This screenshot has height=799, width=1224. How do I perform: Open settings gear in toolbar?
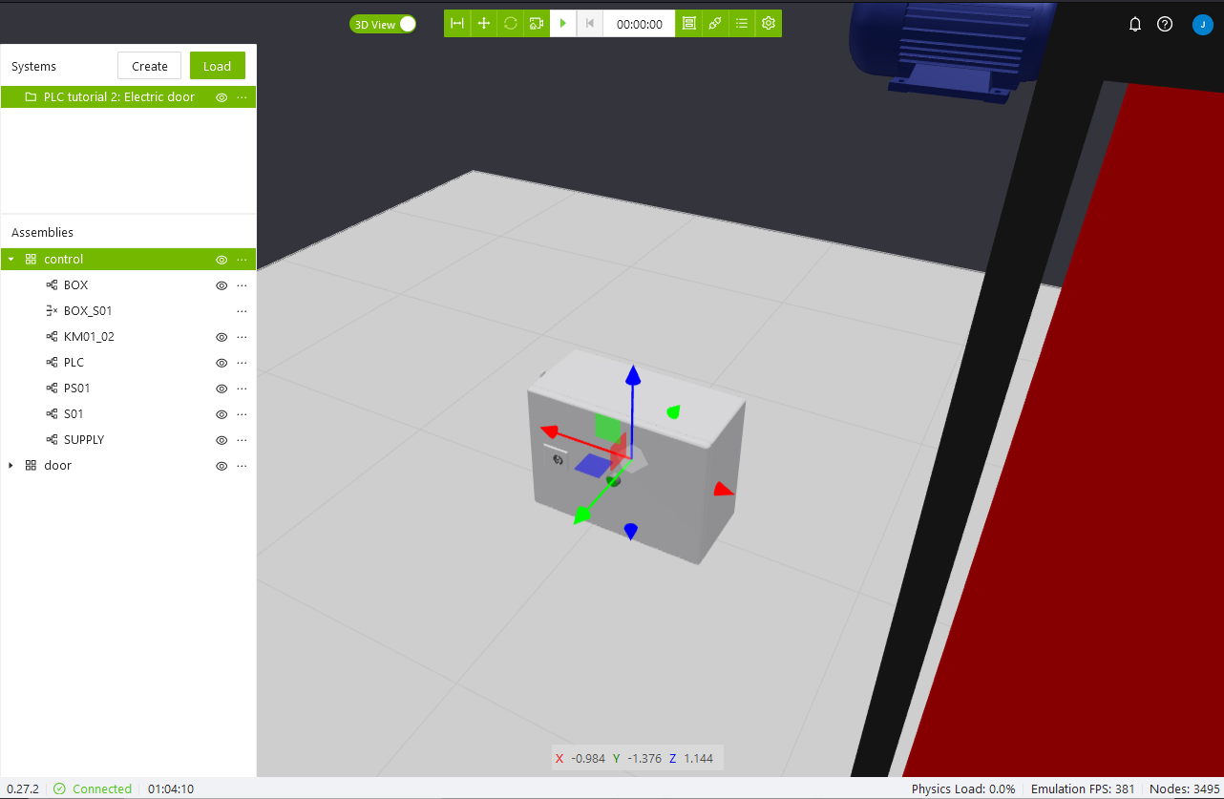769,24
